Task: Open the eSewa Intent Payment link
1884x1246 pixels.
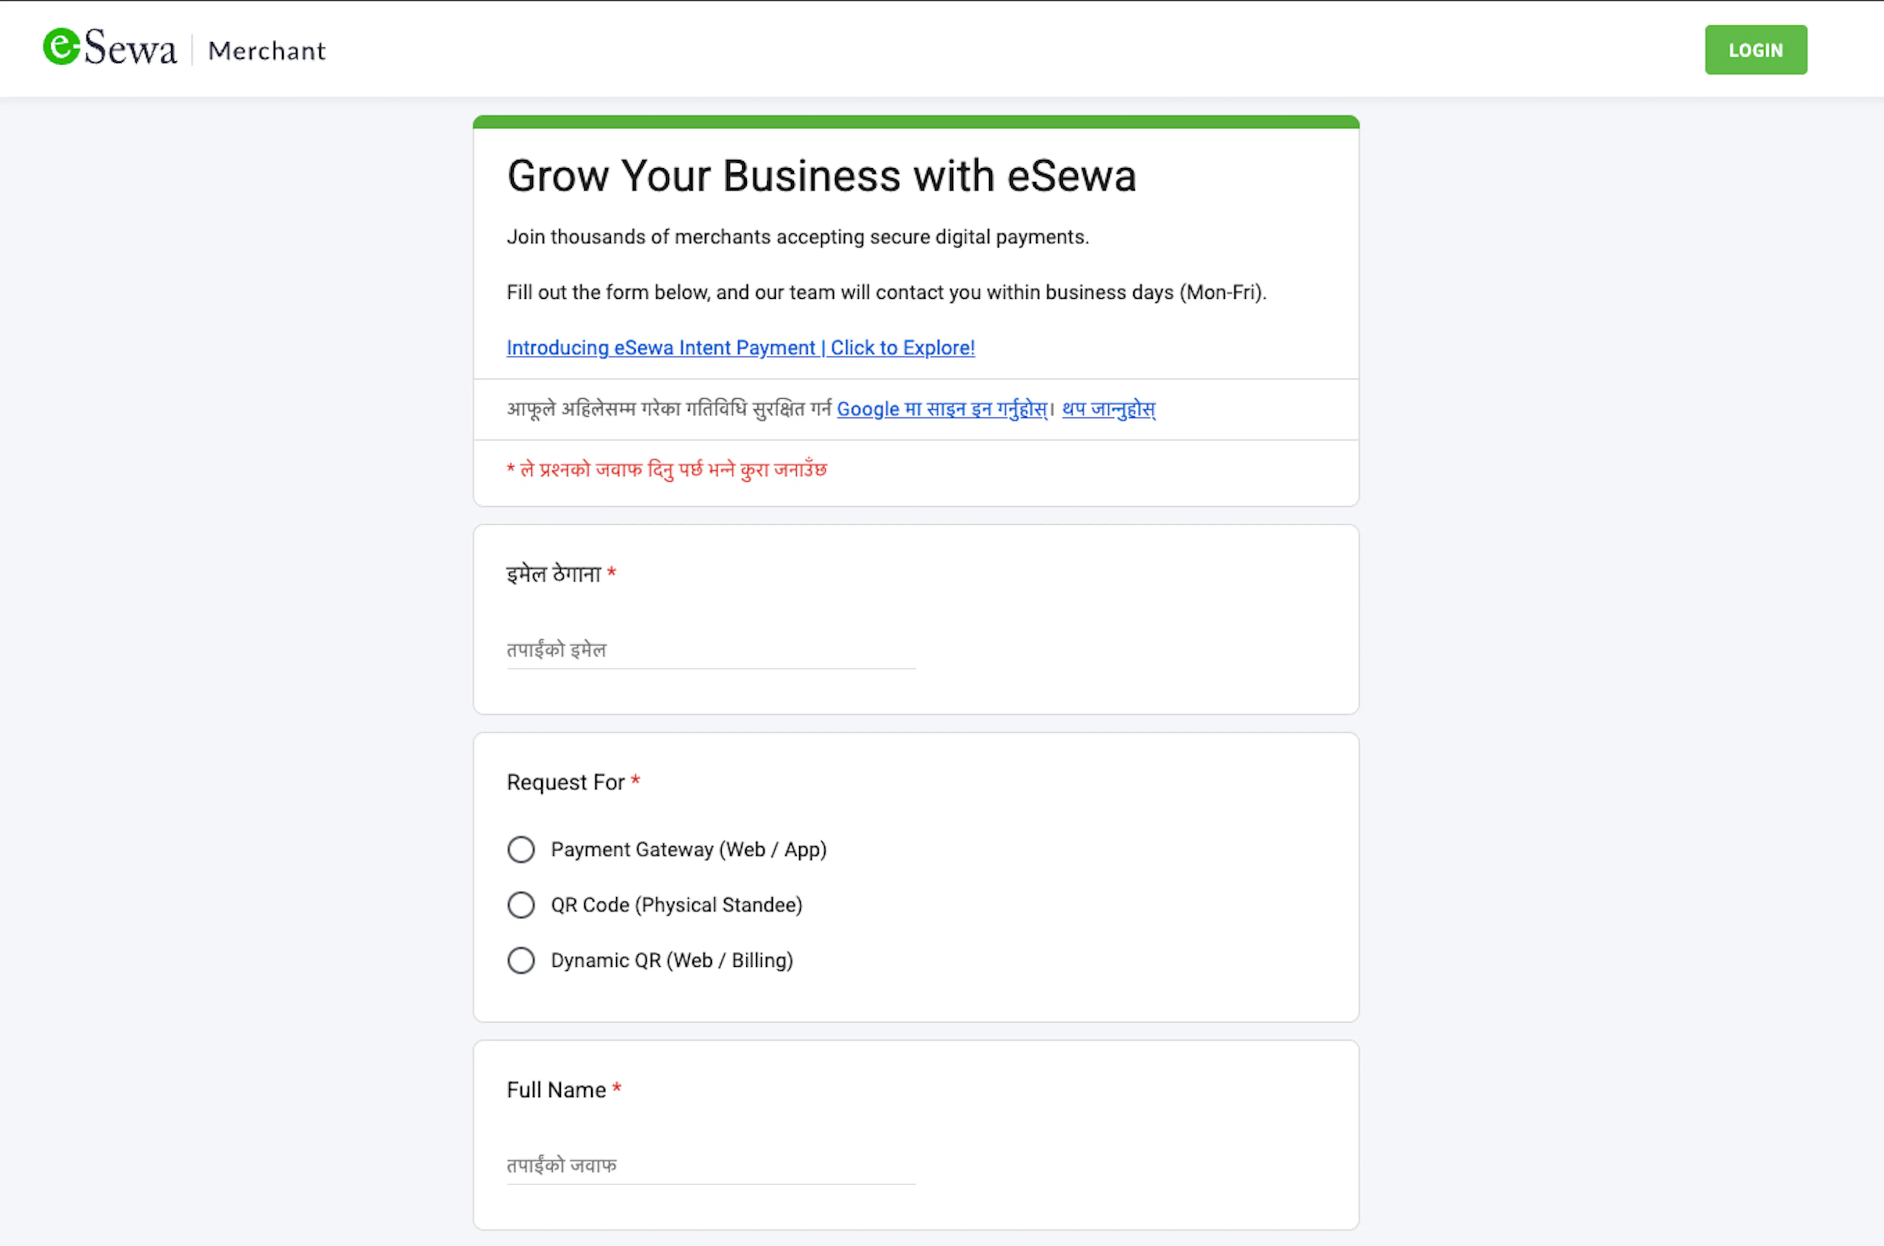Action: click(x=740, y=347)
